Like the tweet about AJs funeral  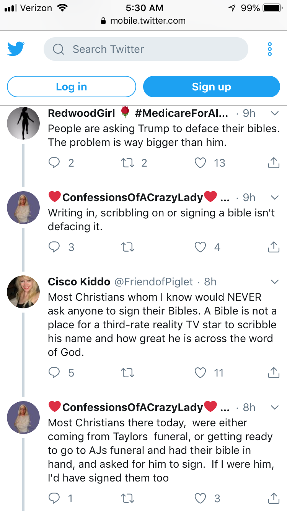[201, 498]
